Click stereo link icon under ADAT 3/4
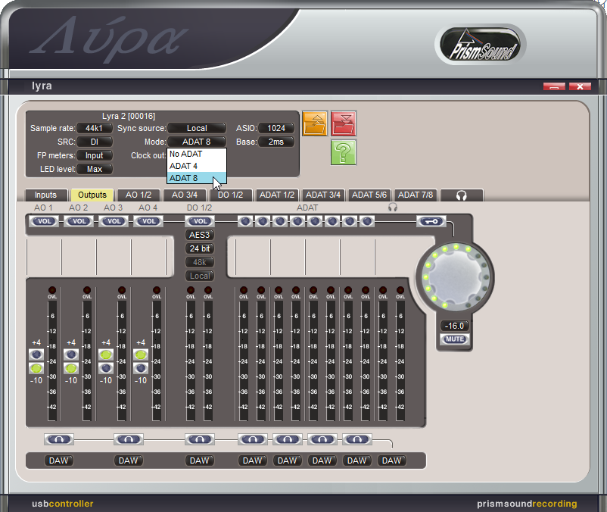The image size is (607, 512). click(288, 439)
